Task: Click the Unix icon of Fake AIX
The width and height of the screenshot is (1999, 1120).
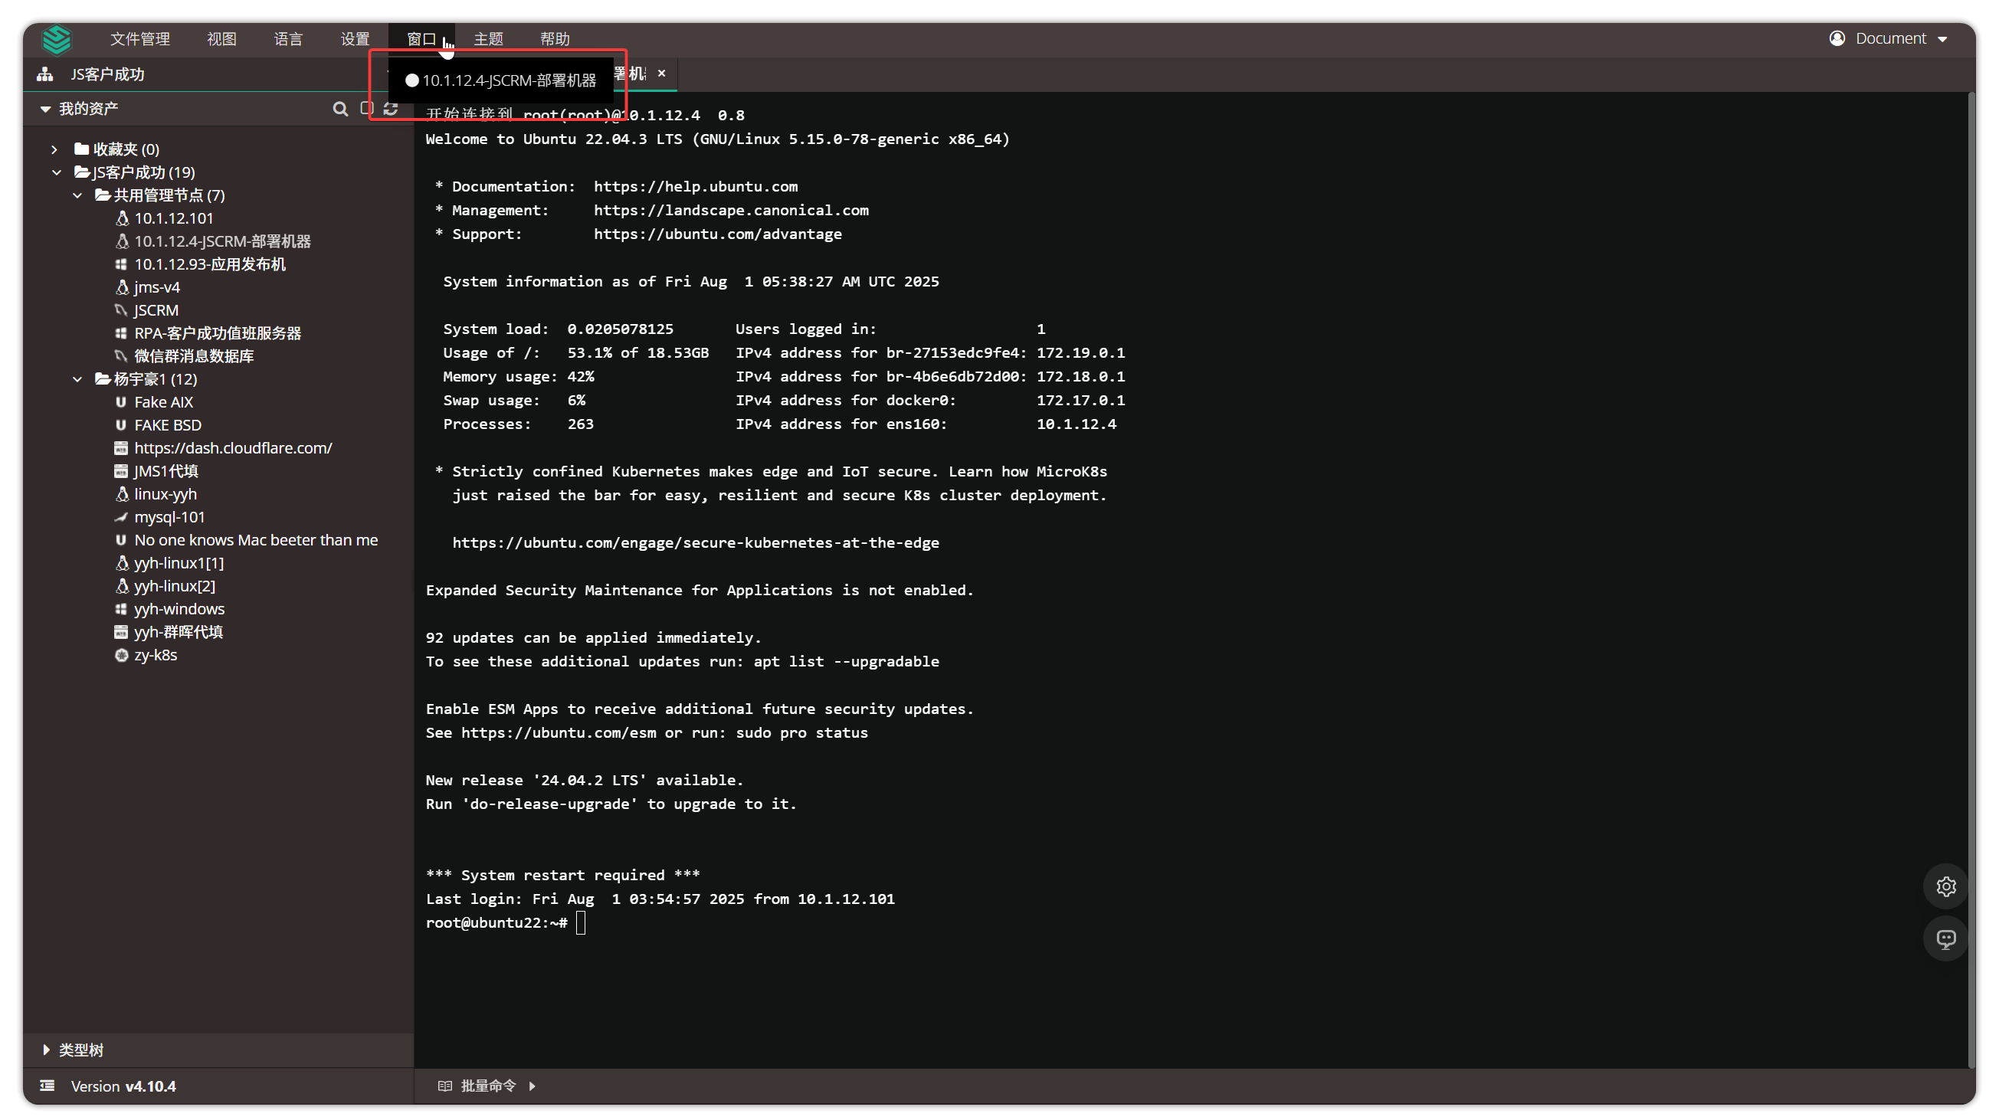Action: click(121, 402)
